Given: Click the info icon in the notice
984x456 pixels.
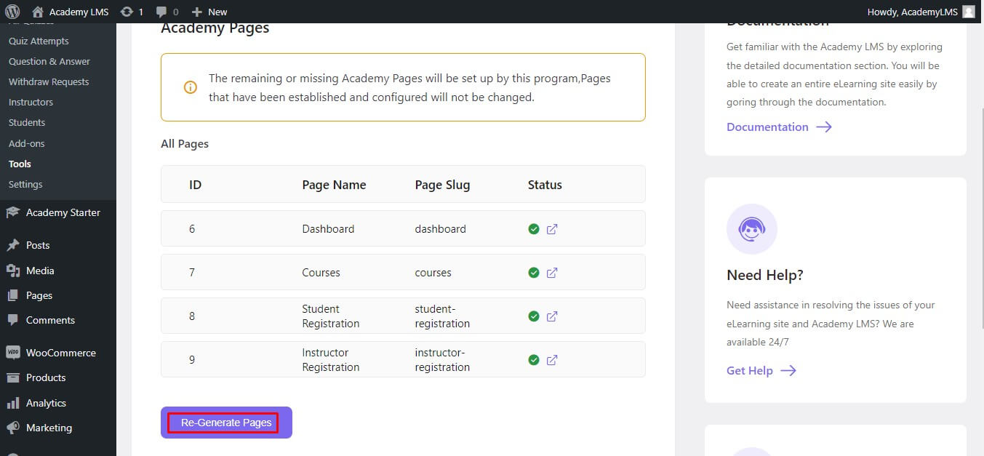Looking at the screenshot, I should tap(190, 87).
